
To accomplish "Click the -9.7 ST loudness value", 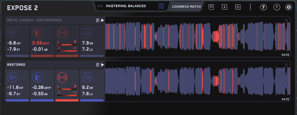I will [x=13, y=94].
